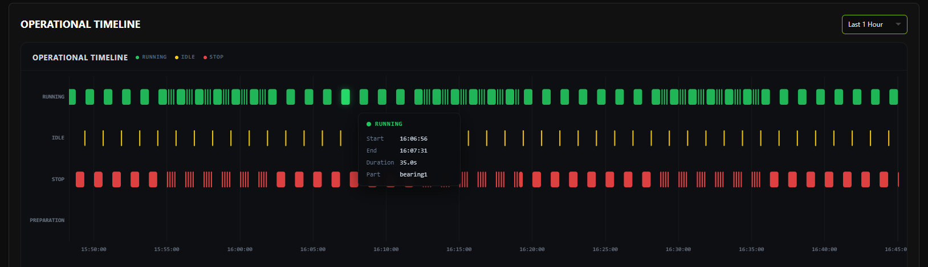Click the 16:40:00 time axis label
Screen dimensions: 928x267
824,249
